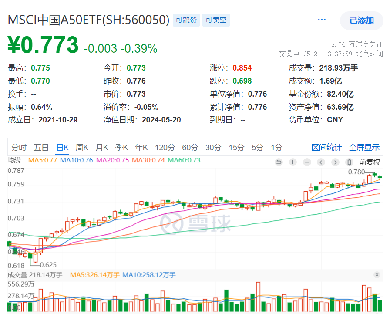
Task: Close the volume sub-chart with X icon
Action: pos(377,275)
